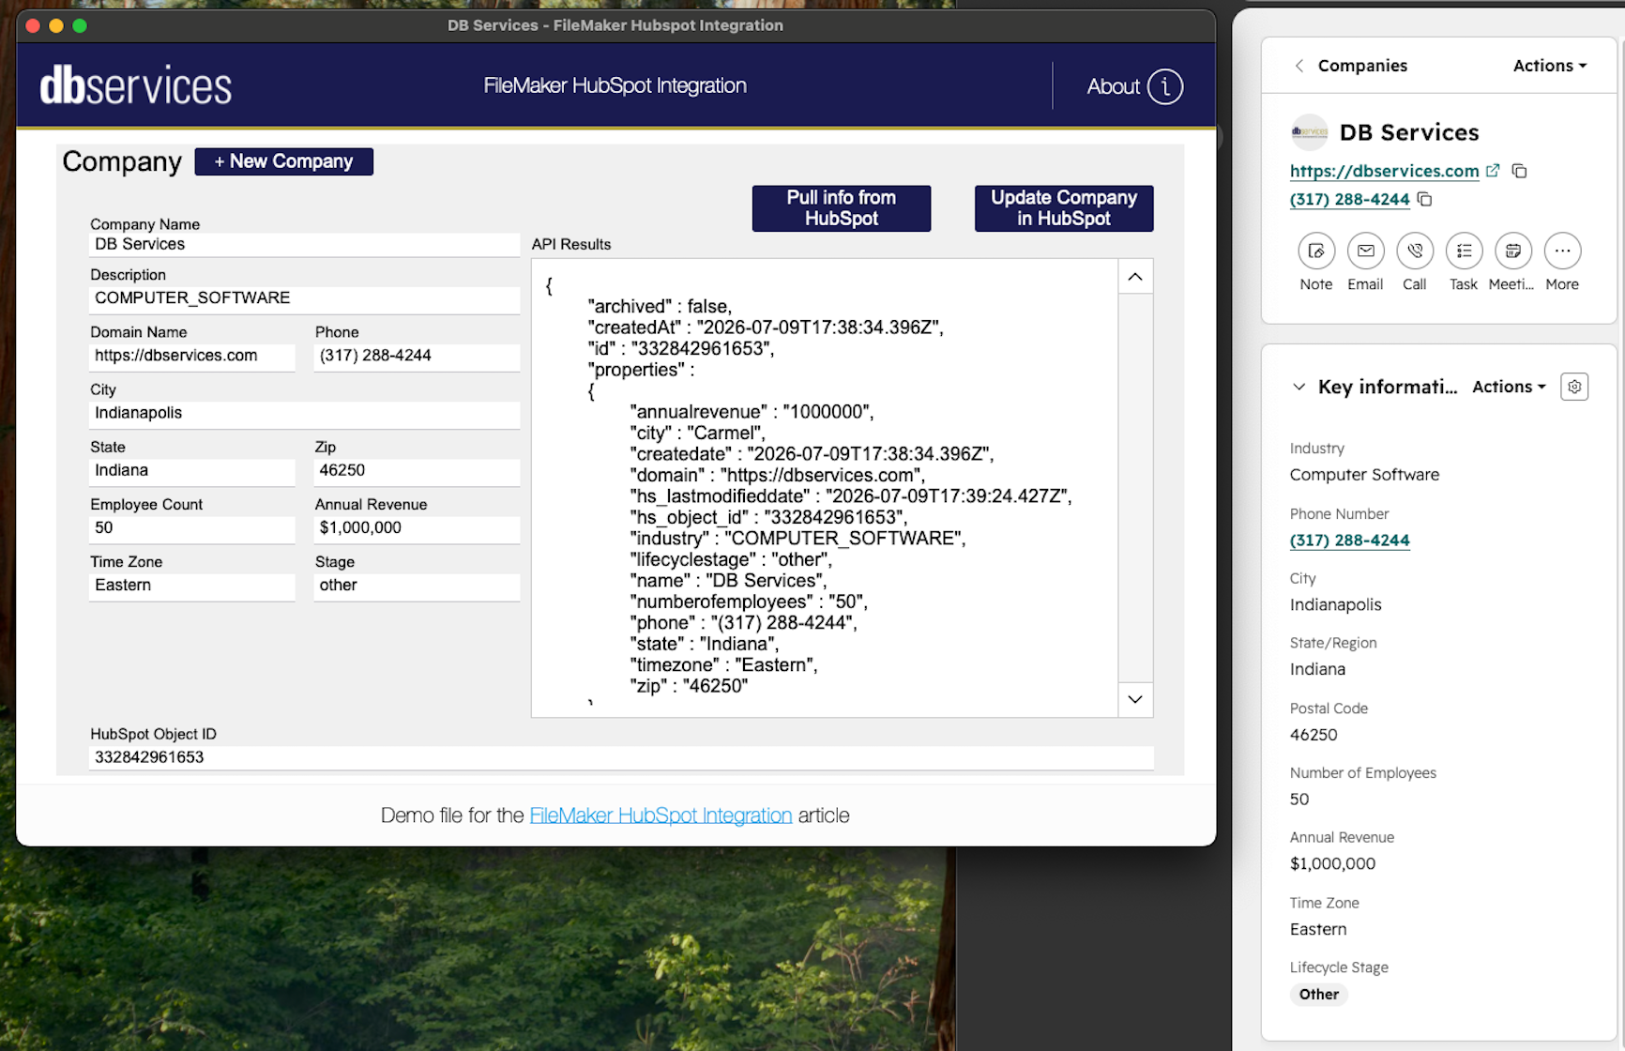Click the About label in header
Viewport: 1625px width, 1051px height.
pos(1113,86)
